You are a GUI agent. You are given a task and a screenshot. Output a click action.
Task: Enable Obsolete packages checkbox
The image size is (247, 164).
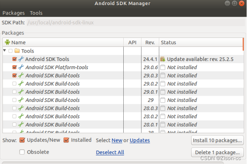(22, 152)
